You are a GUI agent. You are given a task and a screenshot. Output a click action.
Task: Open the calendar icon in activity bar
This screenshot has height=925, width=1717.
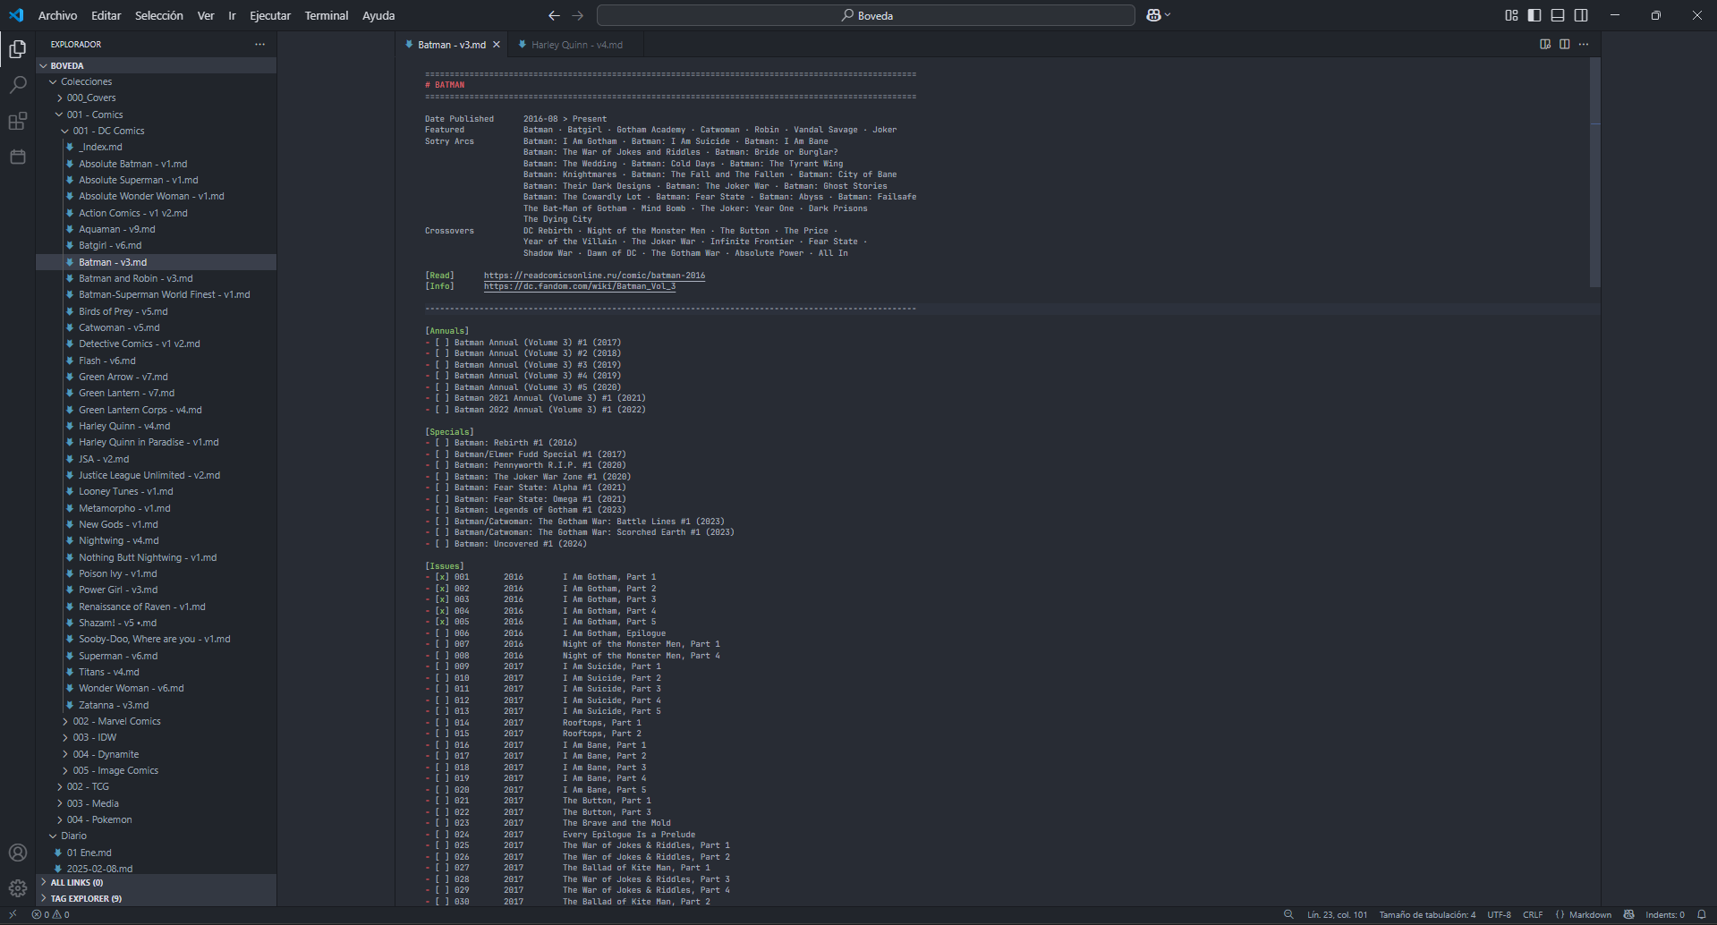coord(17,157)
